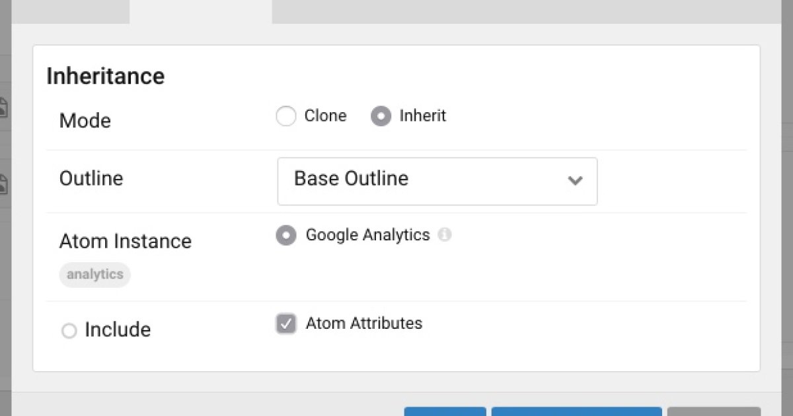Select the Google Analytics atom instance radio
The image size is (793, 416).
(285, 235)
